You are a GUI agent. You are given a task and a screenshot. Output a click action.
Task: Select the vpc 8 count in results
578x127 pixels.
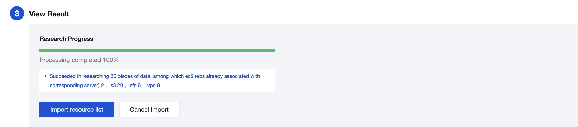pos(153,85)
